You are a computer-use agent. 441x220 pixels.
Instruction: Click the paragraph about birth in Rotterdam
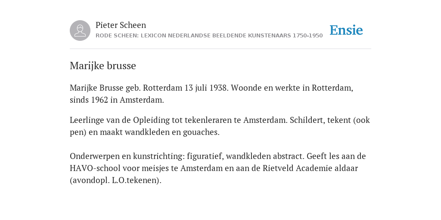[211, 94]
